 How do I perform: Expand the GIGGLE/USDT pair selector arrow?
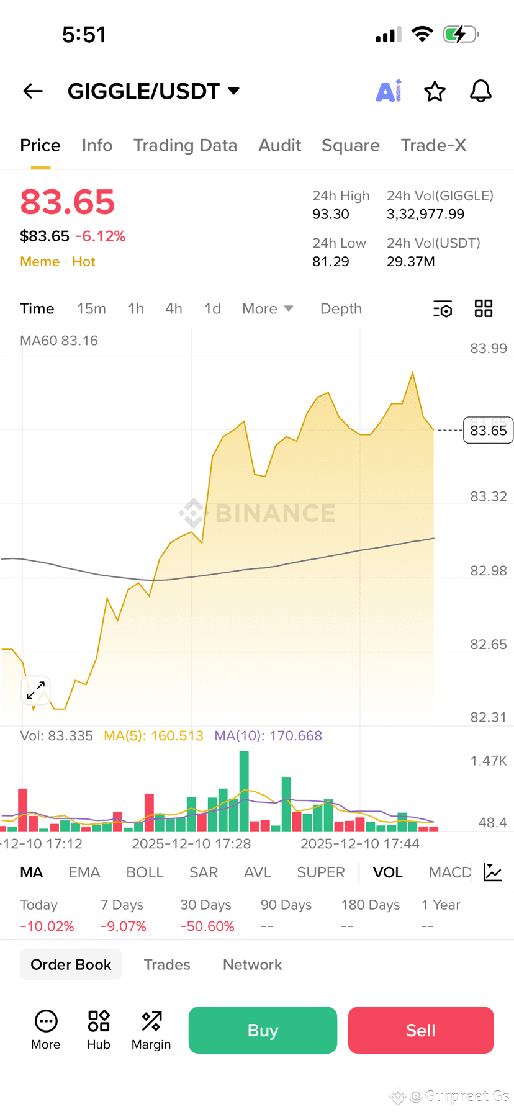234,91
